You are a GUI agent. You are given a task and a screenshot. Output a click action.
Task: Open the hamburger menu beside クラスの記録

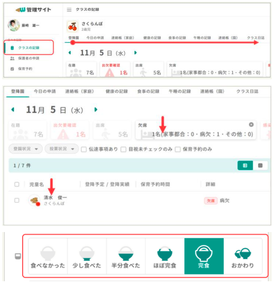(69, 10)
